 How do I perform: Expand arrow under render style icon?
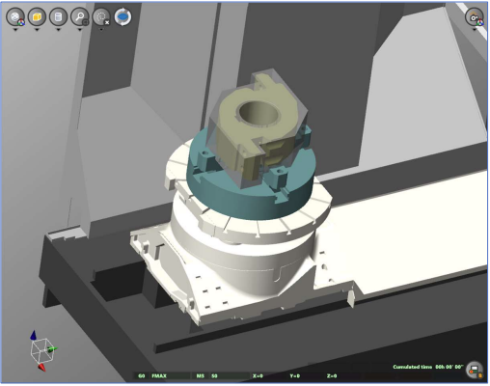pyautogui.click(x=15, y=30)
